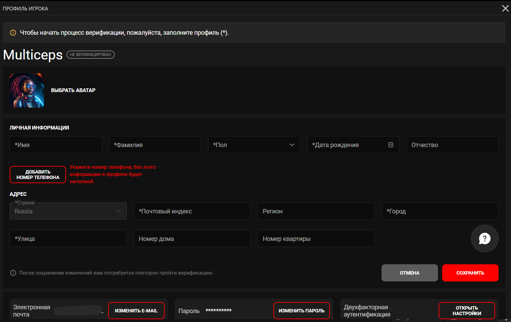
Task: Click the player avatar image
Action: [x=27, y=90]
